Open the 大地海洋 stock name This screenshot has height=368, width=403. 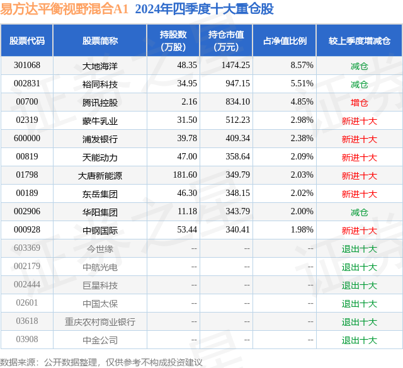(x=100, y=66)
